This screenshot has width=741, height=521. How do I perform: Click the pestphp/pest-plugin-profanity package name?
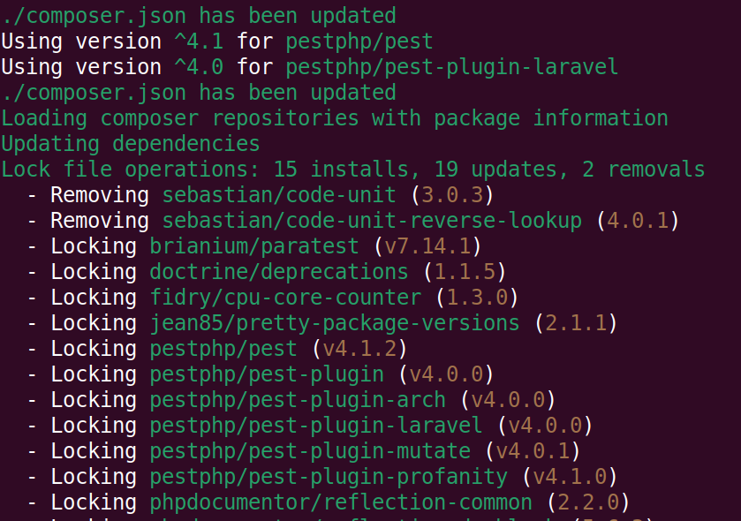coord(329,477)
